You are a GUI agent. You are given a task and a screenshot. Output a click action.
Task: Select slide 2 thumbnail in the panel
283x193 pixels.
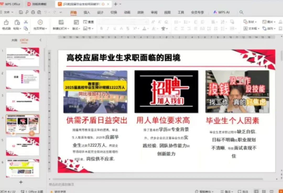click(x=23, y=79)
